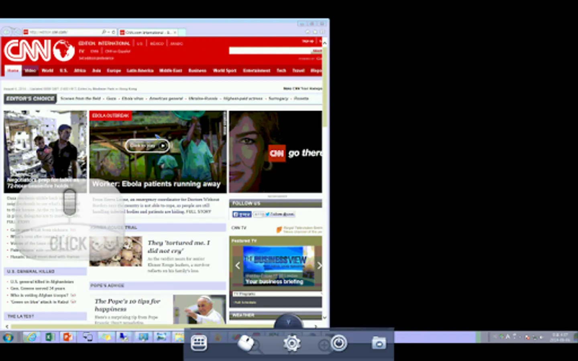Open the Asia section in CNN navigation
The height and width of the screenshot is (361, 578).
pyautogui.click(x=96, y=71)
